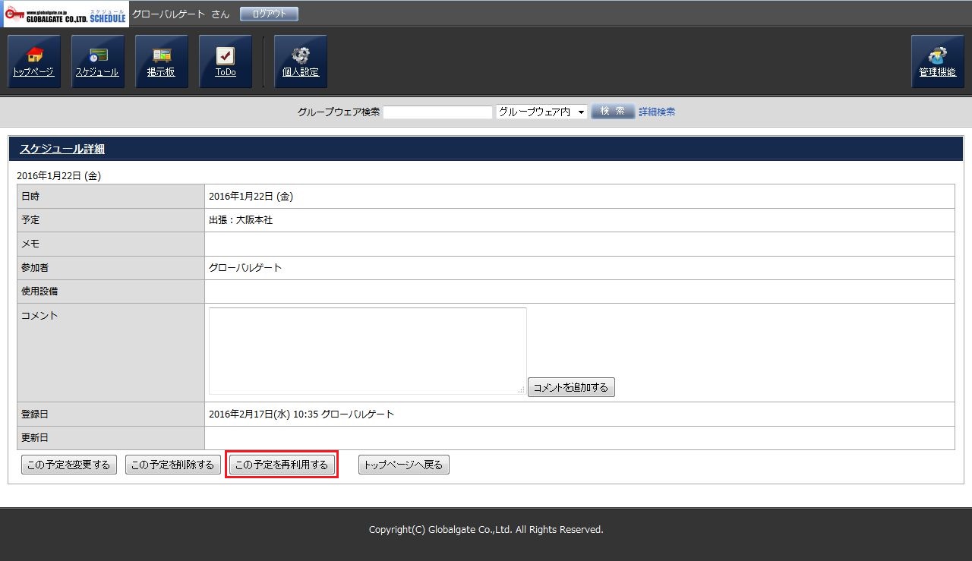Open the 個人設定 gear icon
This screenshot has height=561, width=972.
[301, 61]
